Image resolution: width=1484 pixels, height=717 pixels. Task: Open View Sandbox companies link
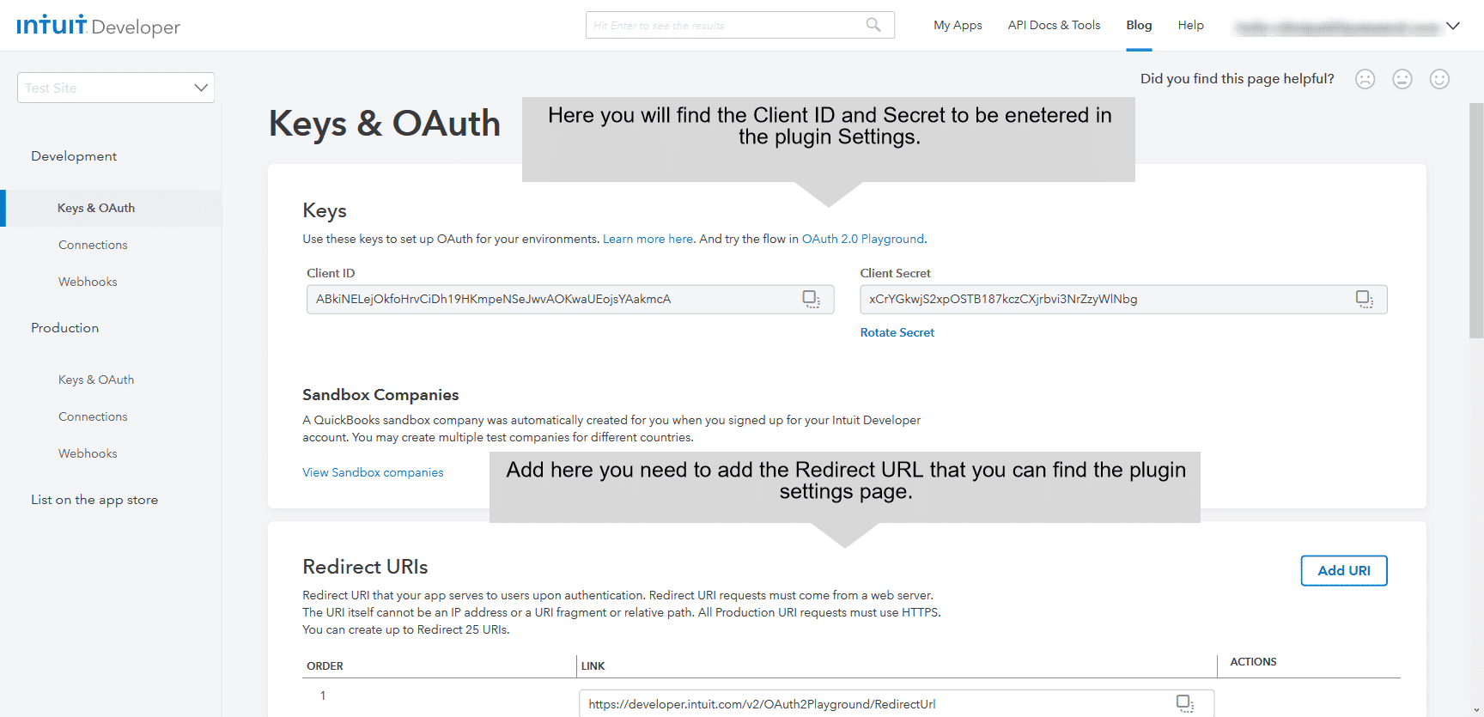click(x=373, y=472)
